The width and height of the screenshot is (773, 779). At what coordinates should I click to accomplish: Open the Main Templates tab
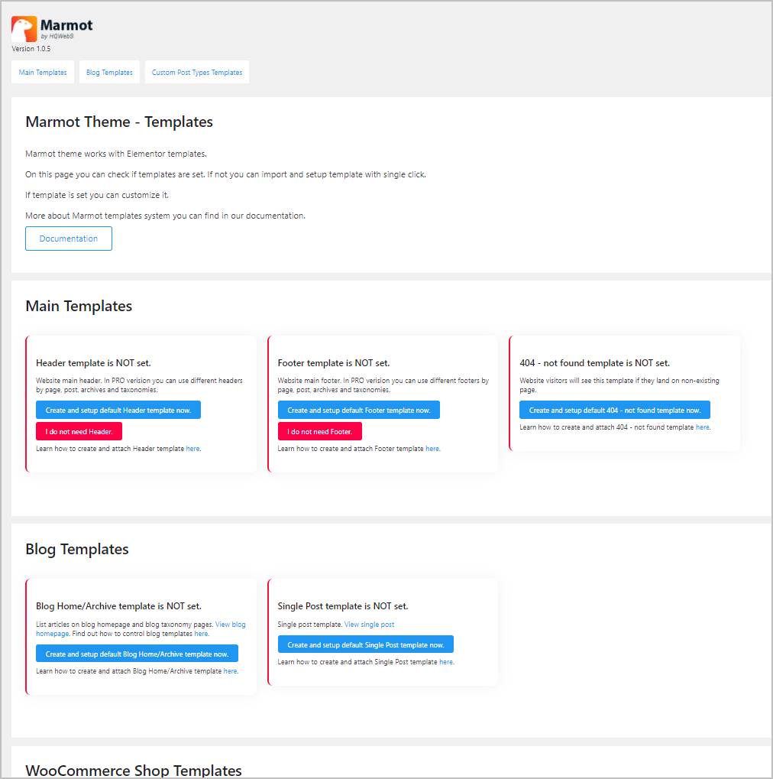point(43,73)
